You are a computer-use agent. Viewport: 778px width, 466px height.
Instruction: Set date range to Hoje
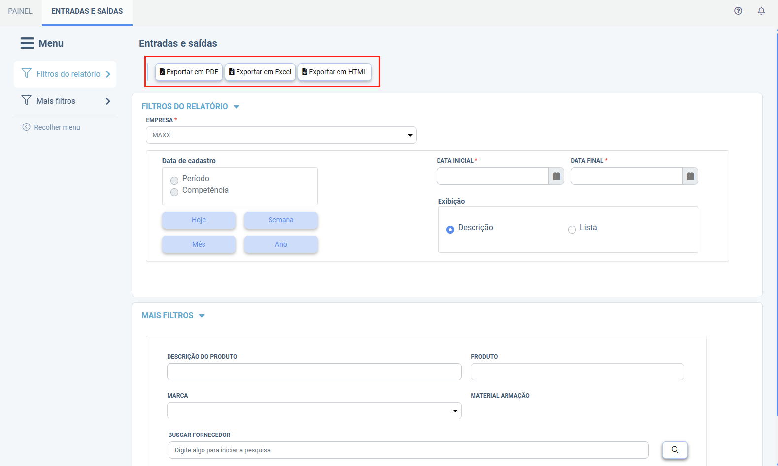[199, 220]
